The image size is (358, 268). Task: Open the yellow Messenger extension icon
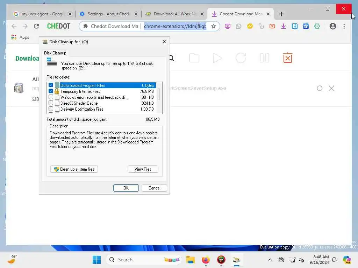click(250, 26)
